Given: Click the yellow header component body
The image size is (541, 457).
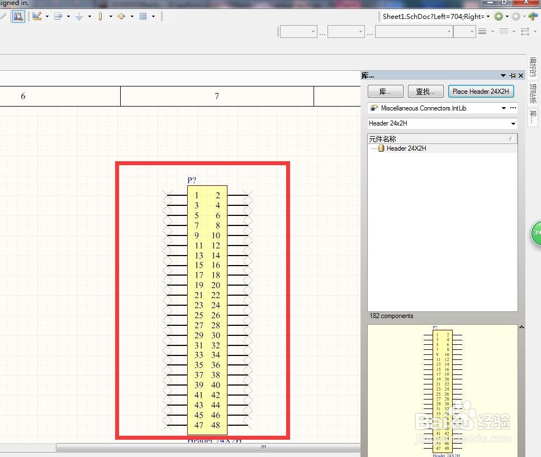Looking at the screenshot, I should [207, 310].
